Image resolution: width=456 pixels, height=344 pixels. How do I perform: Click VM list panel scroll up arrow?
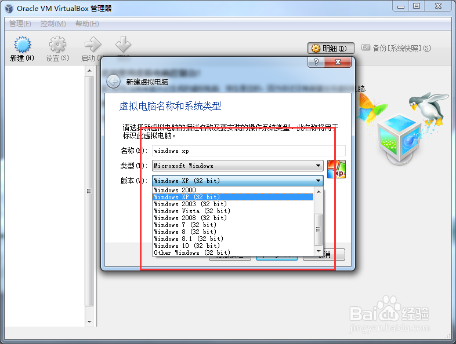[89, 71]
